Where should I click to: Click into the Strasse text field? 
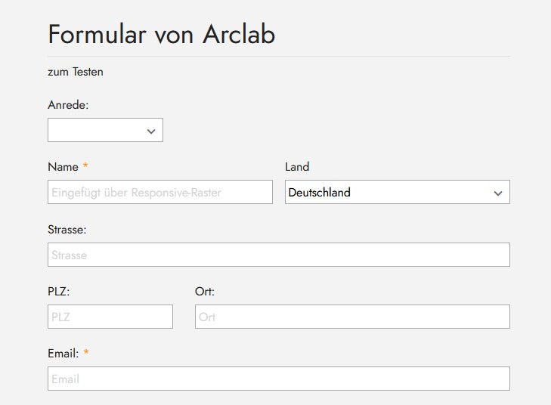pos(278,255)
